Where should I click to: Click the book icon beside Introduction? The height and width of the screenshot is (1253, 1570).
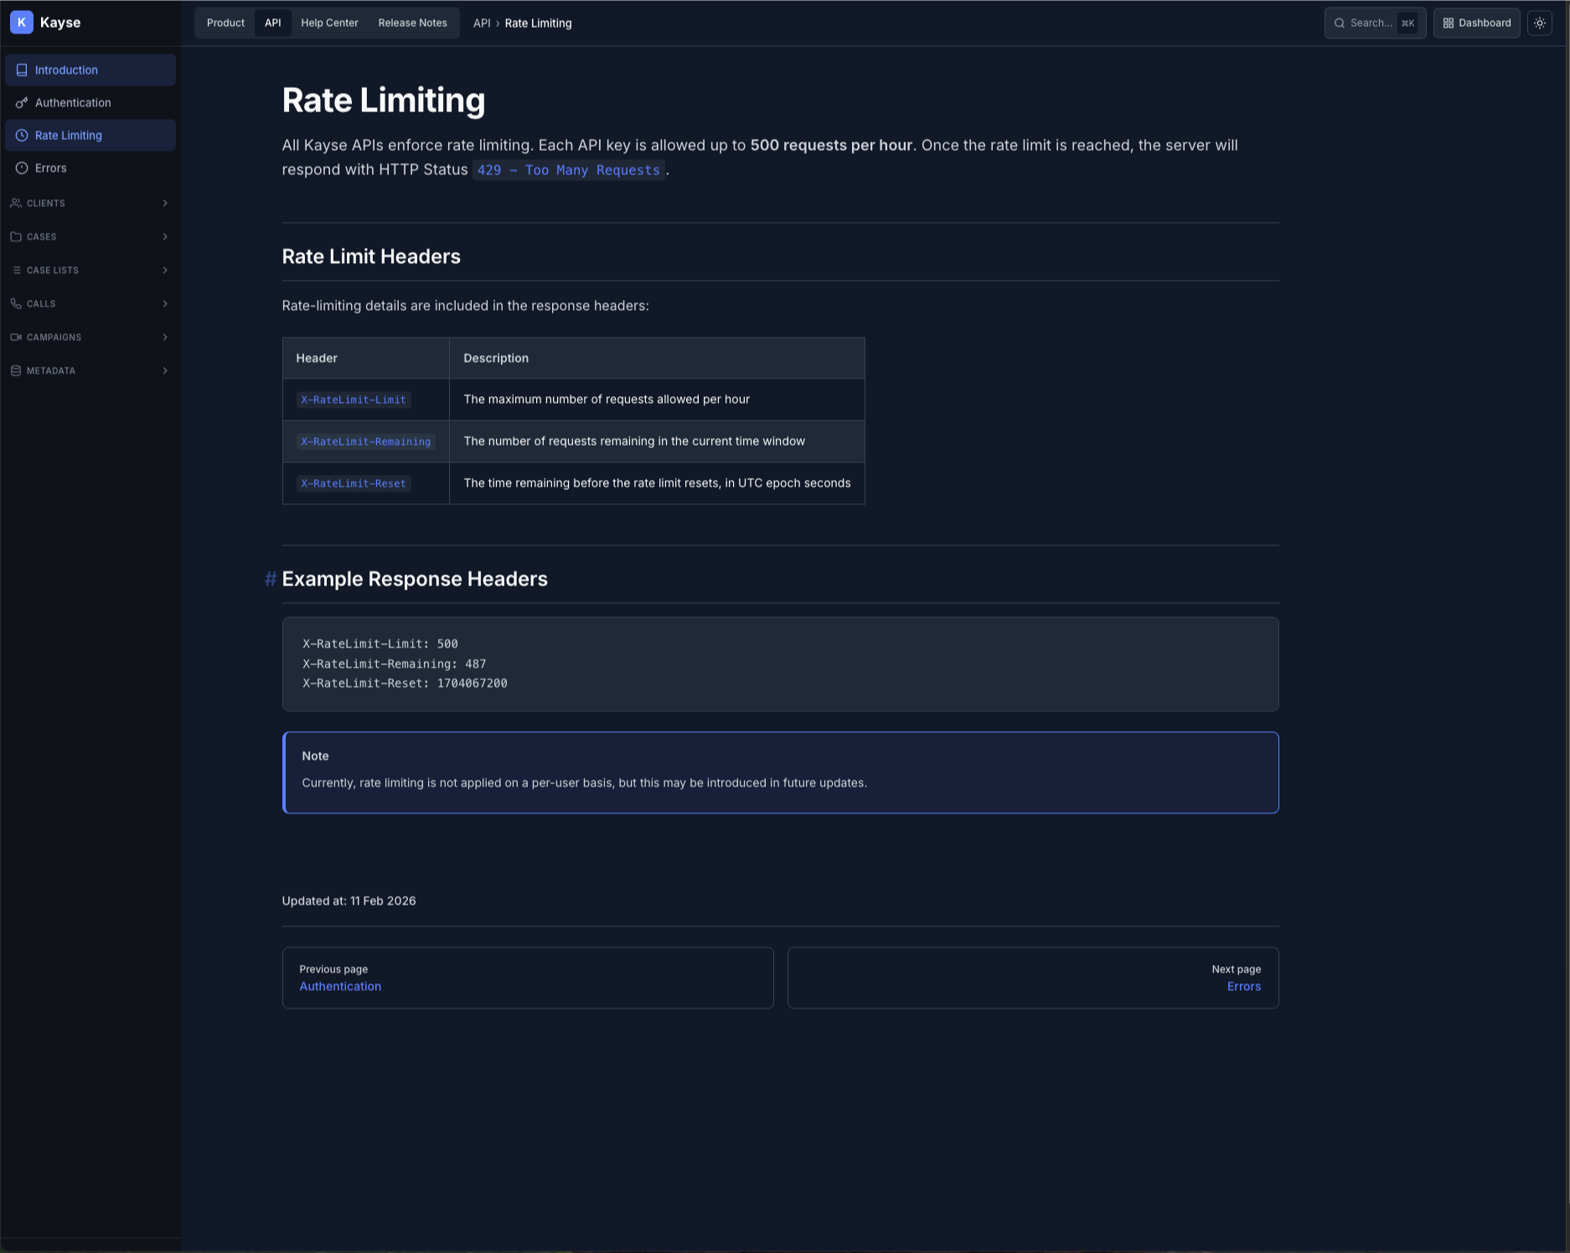pos(22,70)
